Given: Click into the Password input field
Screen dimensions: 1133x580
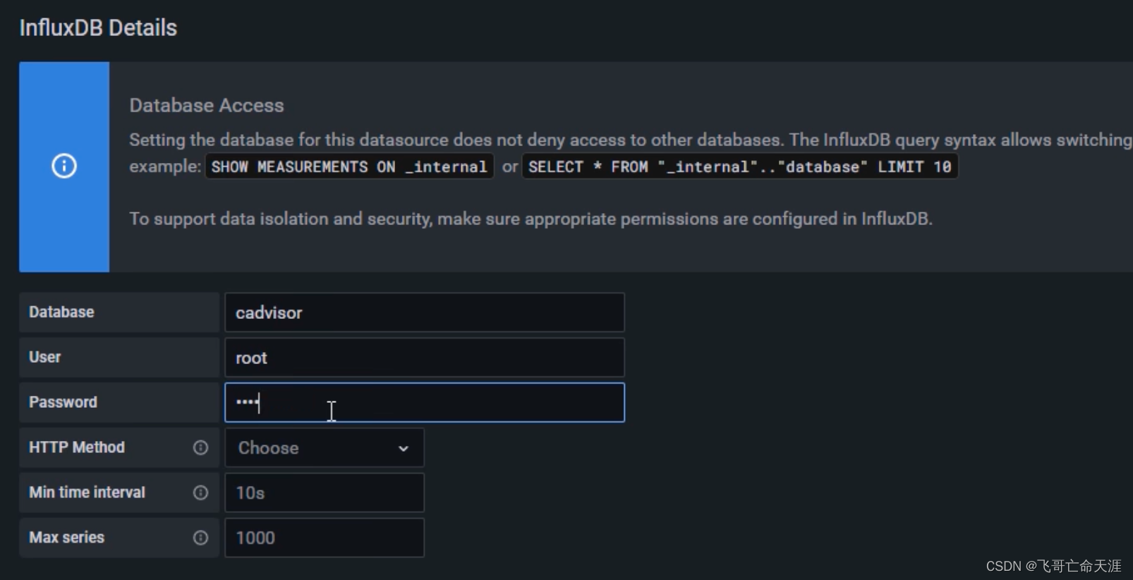Looking at the screenshot, I should 425,403.
